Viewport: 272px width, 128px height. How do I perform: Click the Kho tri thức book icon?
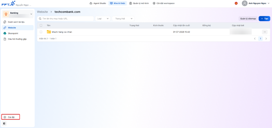[111, 3]
